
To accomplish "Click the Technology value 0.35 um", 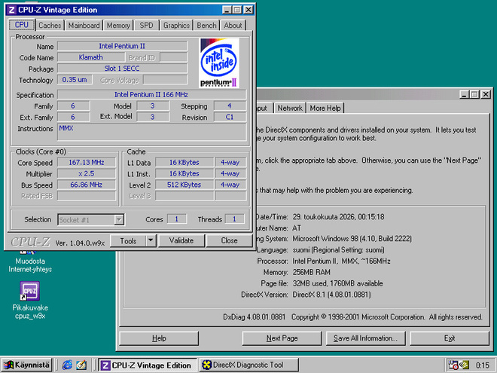I will coord(75,80).
